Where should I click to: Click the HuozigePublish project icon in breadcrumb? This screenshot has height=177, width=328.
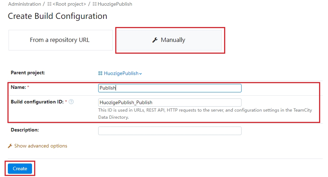(x=95, y=4)
